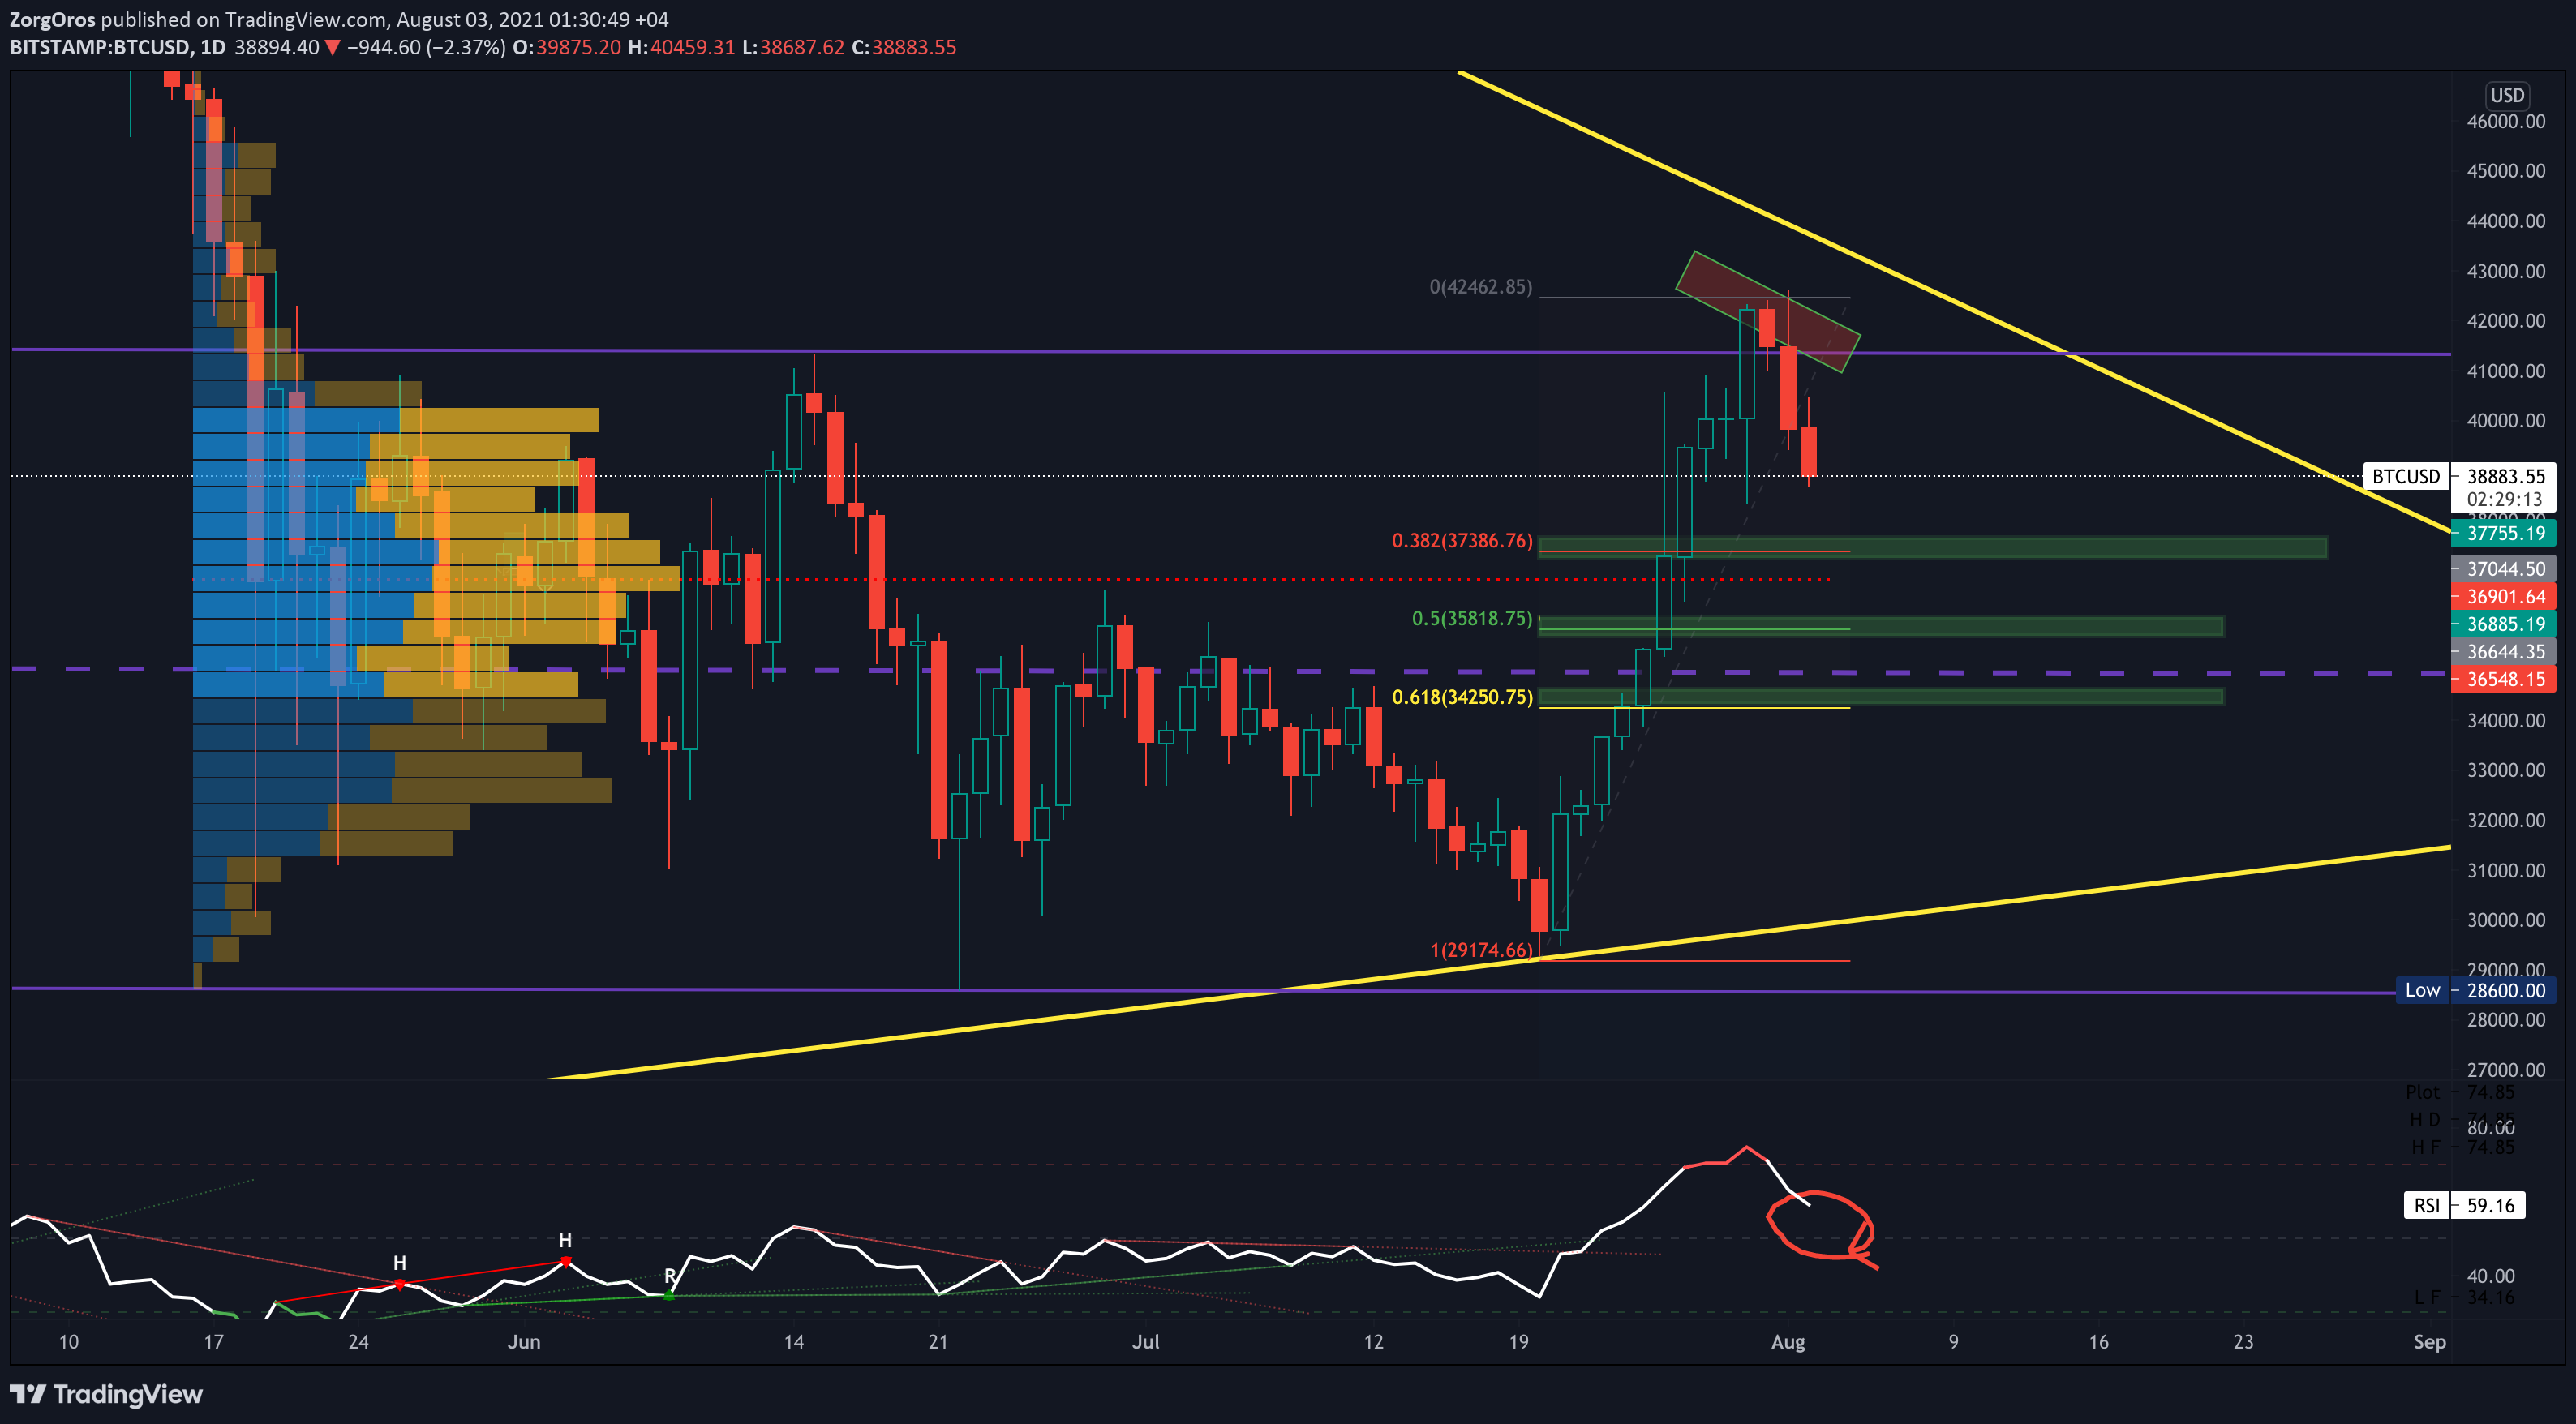Select the Fibonacci 0(42462.85) level label
The width and height of the screenshot is (2576, 1424).
click(1480, 287)
